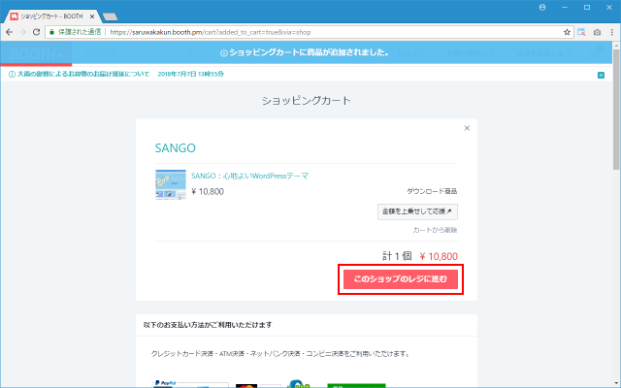Open the Chrome three-dot menu
This screenshot has width=621, height=388.
point(612,32)
